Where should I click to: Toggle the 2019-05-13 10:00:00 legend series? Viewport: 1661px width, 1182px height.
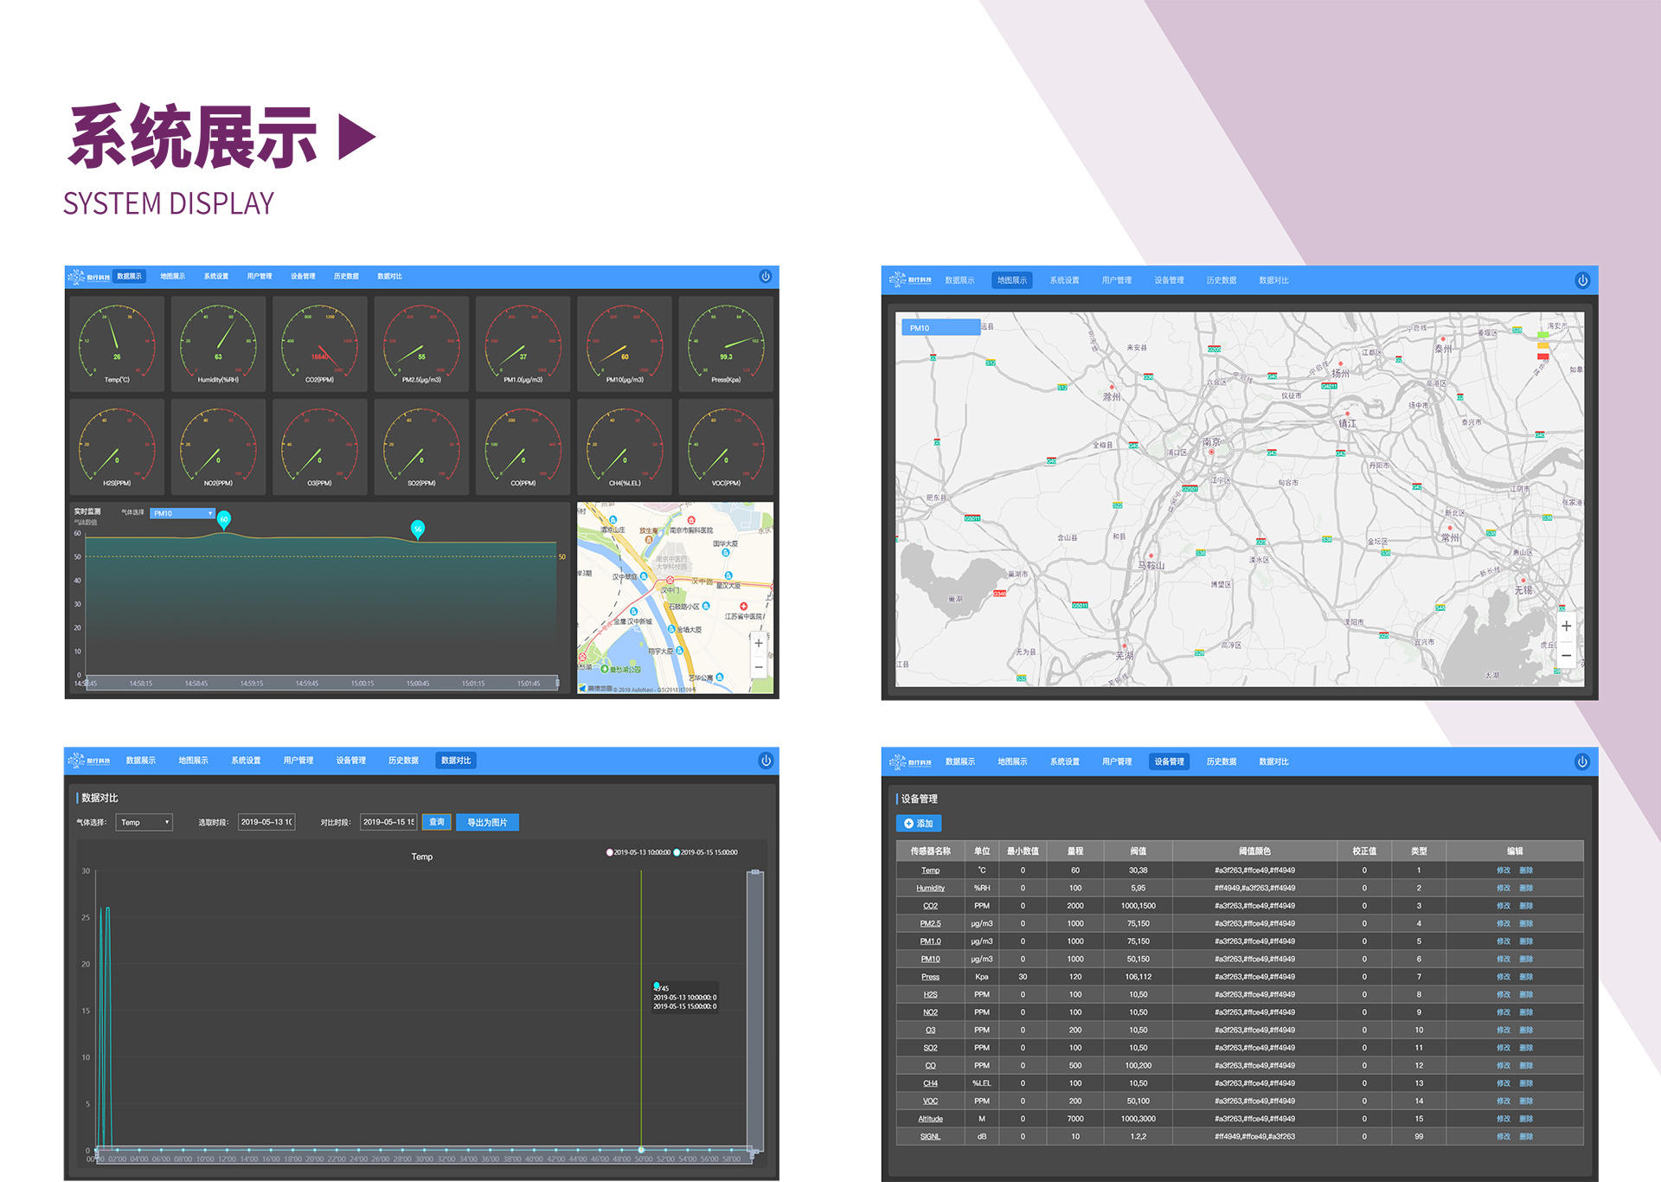point(638,852)
